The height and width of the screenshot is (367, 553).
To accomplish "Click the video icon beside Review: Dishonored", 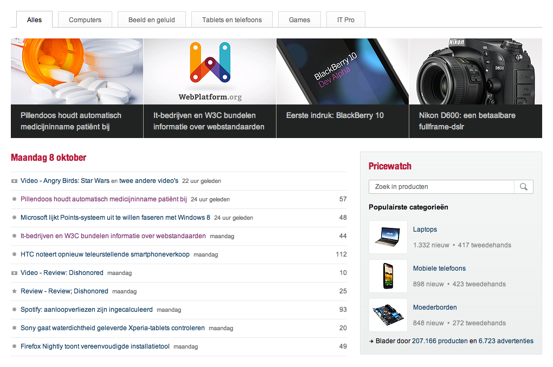I will point(14,273).
